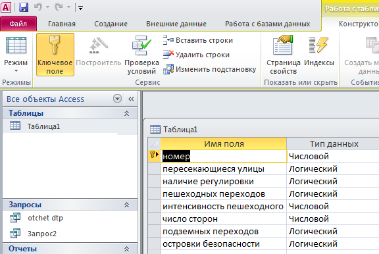Select otchet dtp query in navigation
This screenshot has width=379, height=254.
[45, 218]
